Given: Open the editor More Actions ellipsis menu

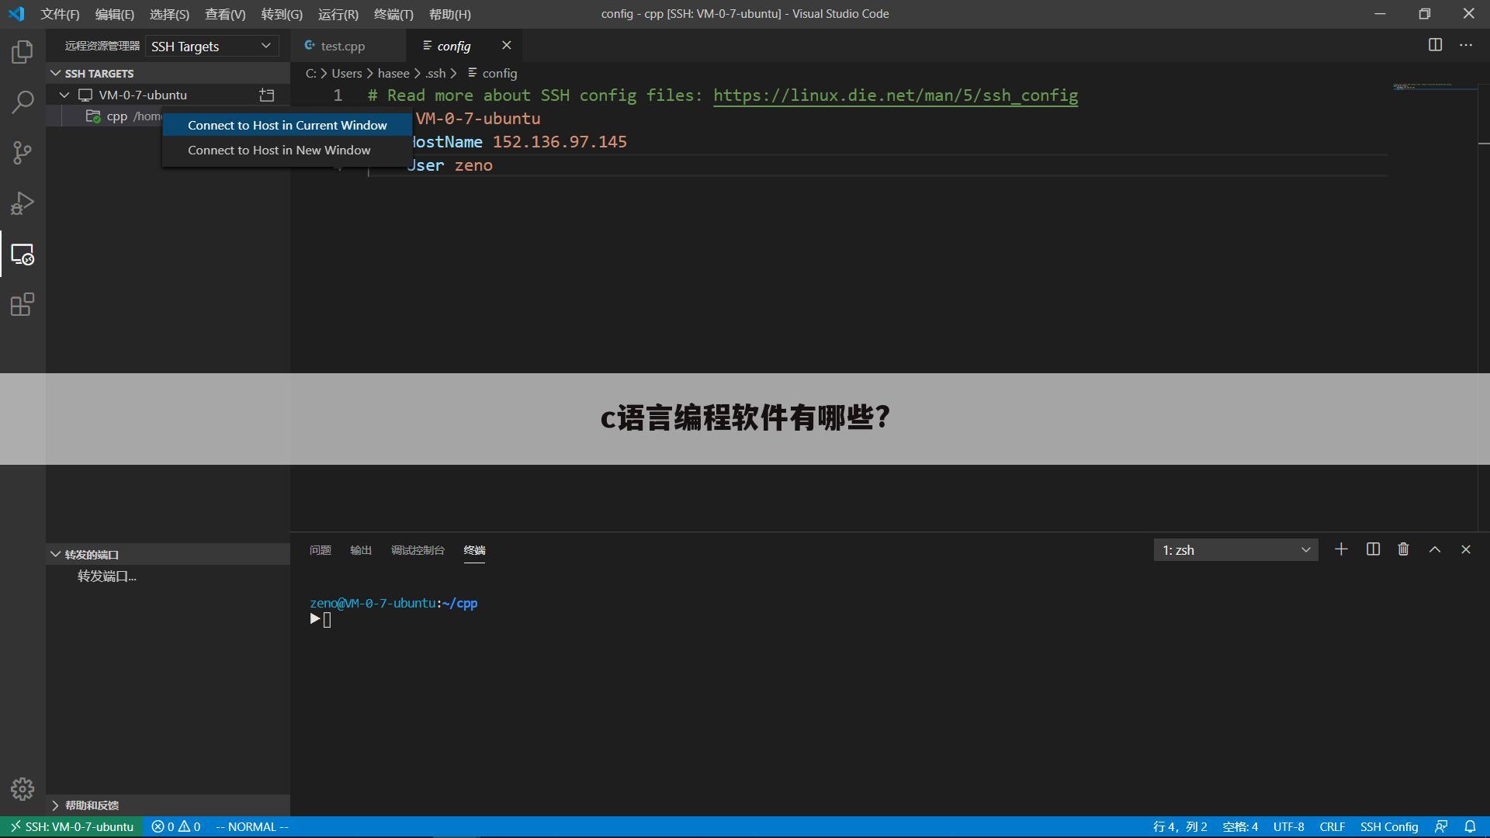Looking at the screenshot, I should 1466,45.
